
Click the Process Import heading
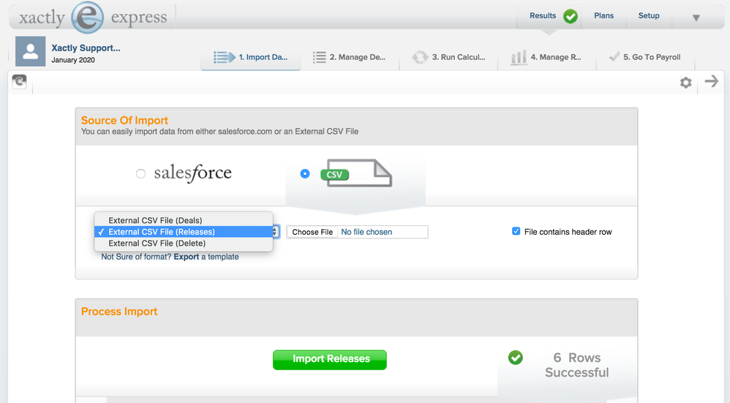coord(119,312)
